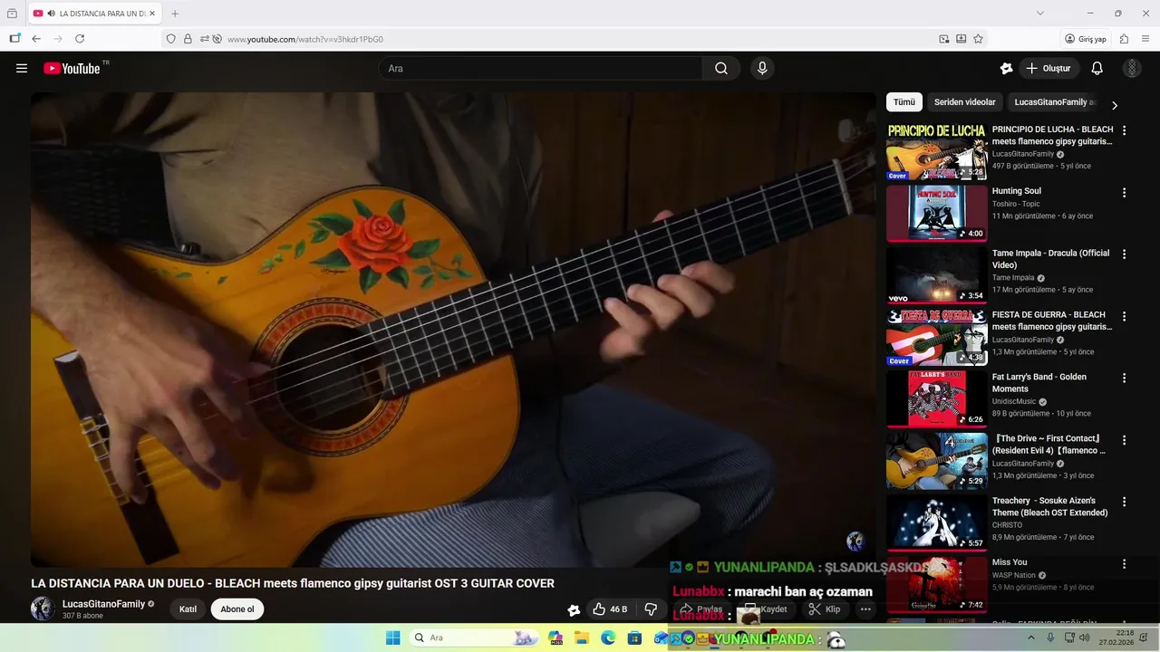Mute the tab via speaker icon
1160x652 pixels.
click(52, 14)
